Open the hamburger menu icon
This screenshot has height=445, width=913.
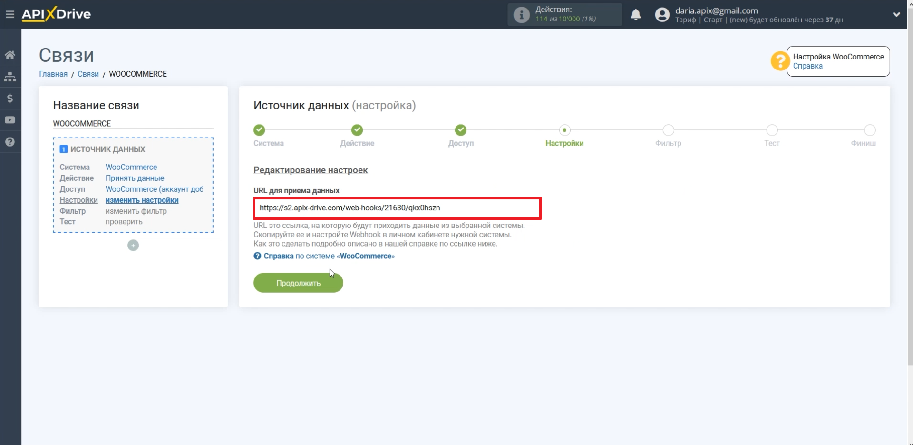tap(10, 14)
